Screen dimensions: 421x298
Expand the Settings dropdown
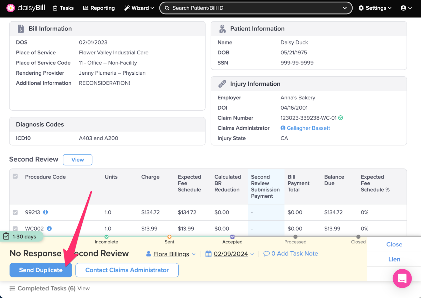click(x=375, y=8)
